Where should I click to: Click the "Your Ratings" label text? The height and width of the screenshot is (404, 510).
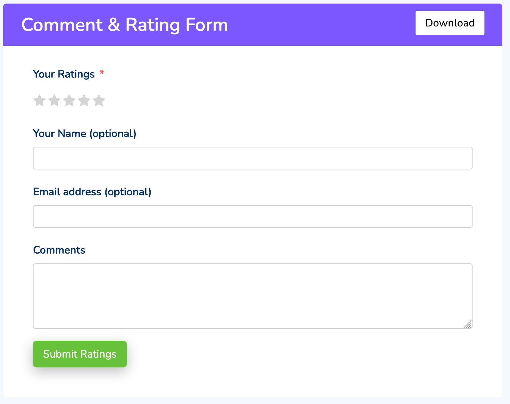click(64, 74)
